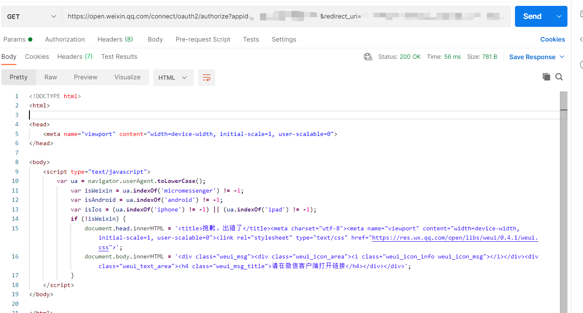Click the opening <head> tag line

tap(39, 124)
